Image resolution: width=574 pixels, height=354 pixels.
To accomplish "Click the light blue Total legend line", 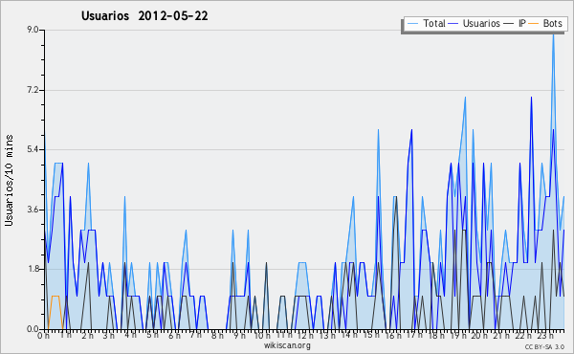I will point(412,24).
